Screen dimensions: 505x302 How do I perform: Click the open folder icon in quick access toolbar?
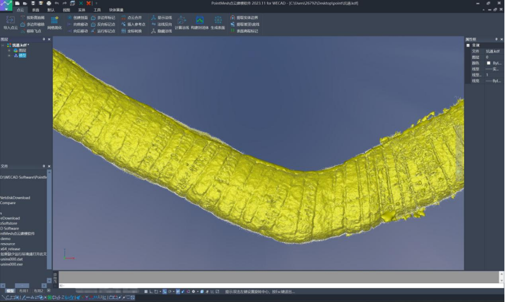[x=25, y=3]
